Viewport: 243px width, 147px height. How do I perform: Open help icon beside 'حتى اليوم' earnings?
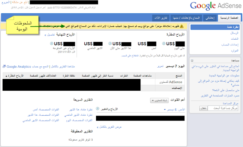[x=164, y=43]
